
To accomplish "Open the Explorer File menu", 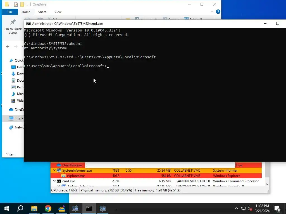I will (10, 12).
